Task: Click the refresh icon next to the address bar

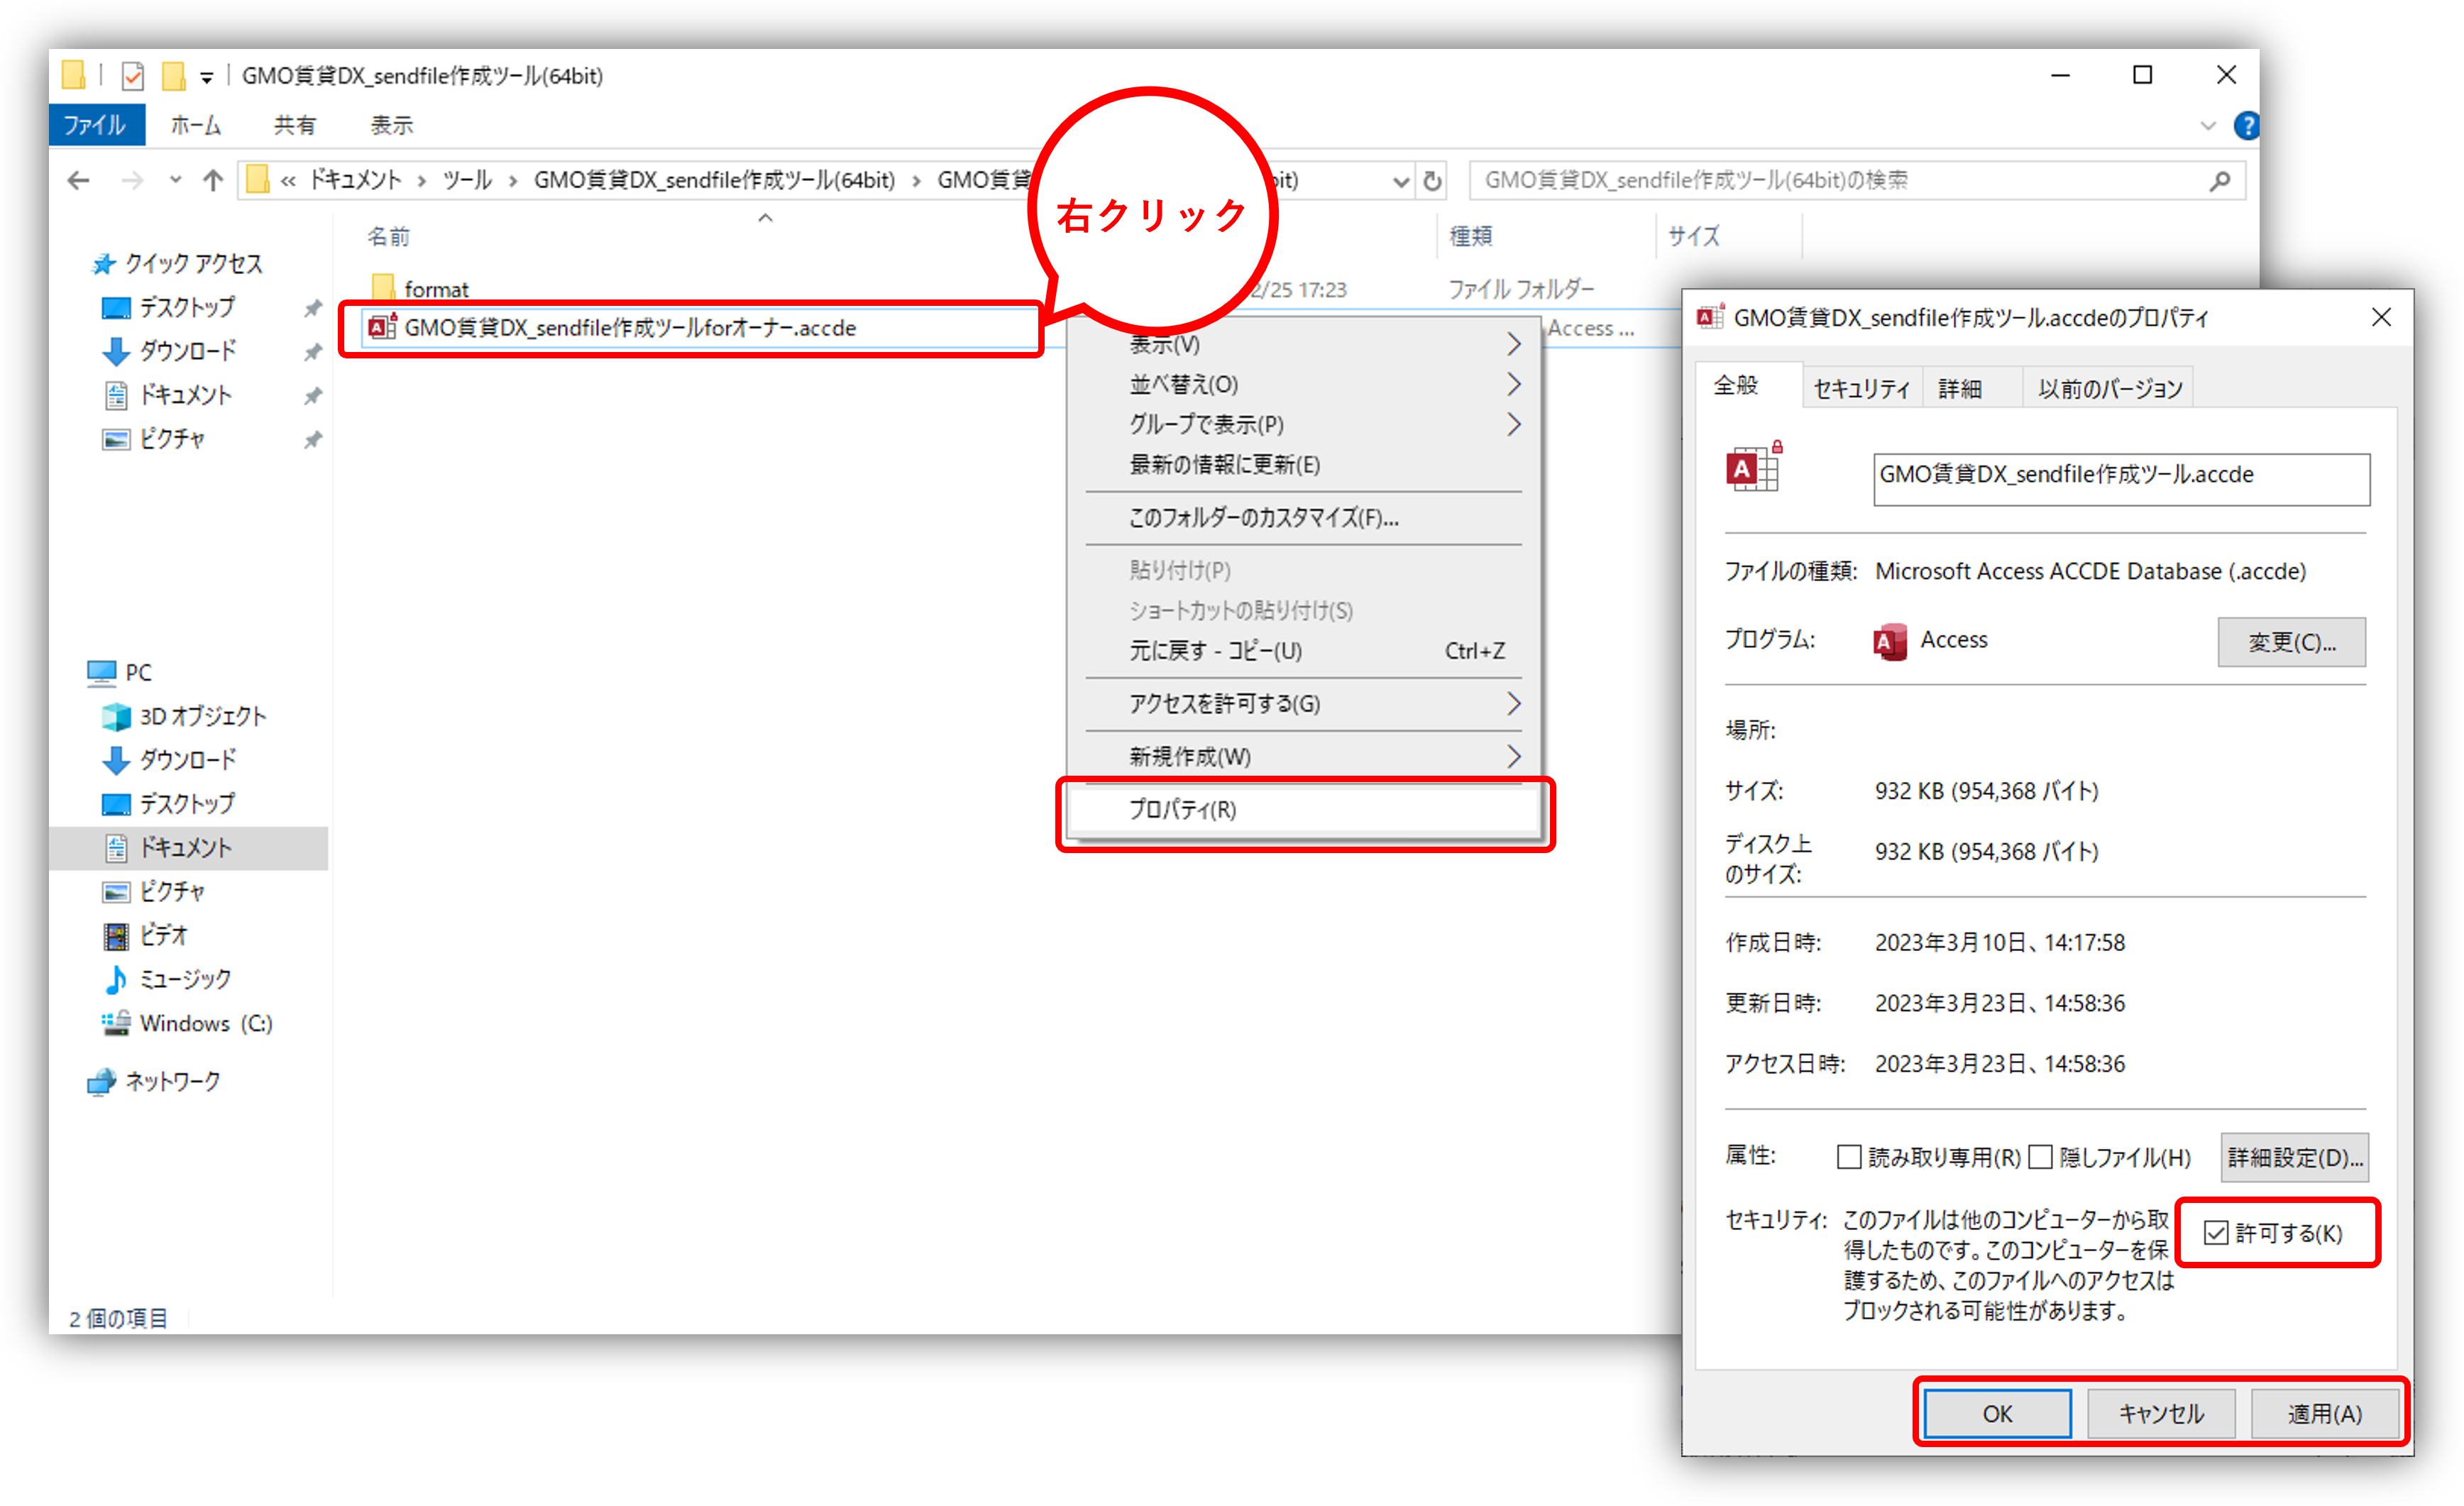Action: (x=1432, y=181)
